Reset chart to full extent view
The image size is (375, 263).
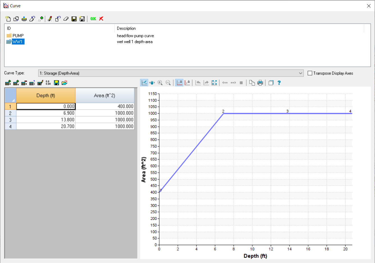pyautogui.click(x=214, y=82)
